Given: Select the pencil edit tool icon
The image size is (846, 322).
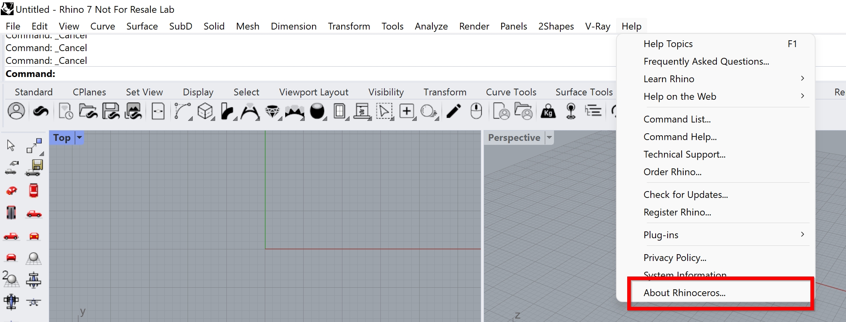Looking at the screenshot, I should coord(453,111).
